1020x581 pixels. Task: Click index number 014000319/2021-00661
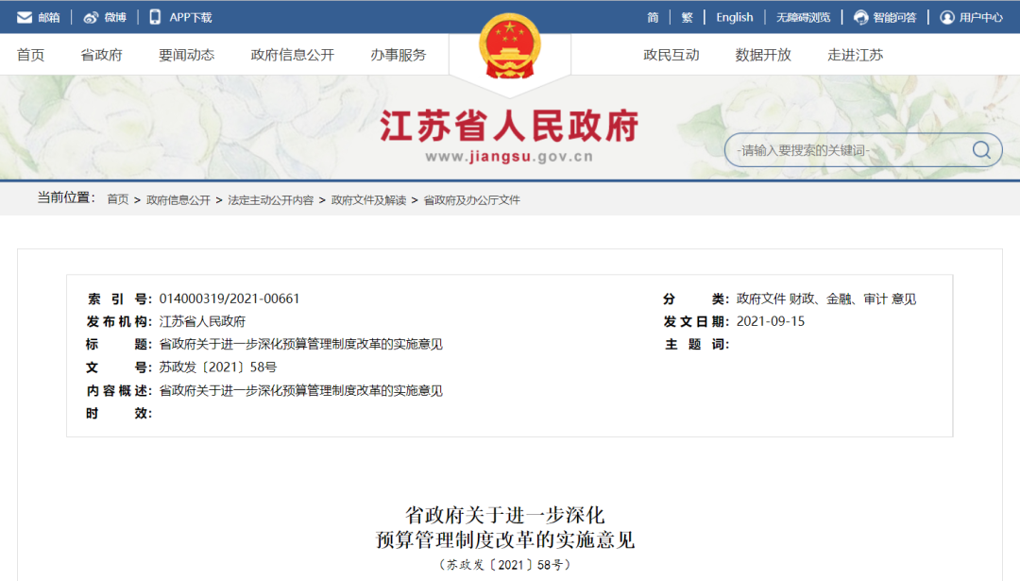tap(229, 299)
